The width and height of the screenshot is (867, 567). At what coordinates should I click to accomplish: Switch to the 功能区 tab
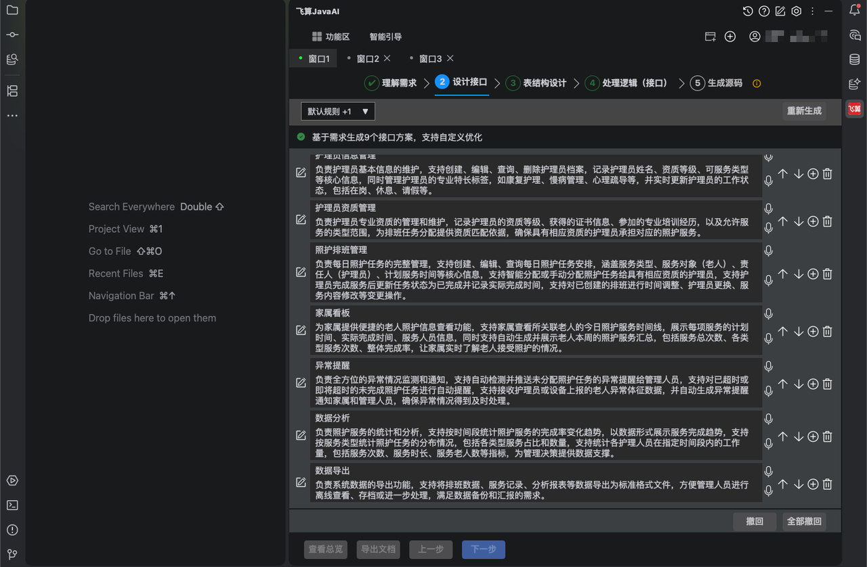(x=331, y=37)
